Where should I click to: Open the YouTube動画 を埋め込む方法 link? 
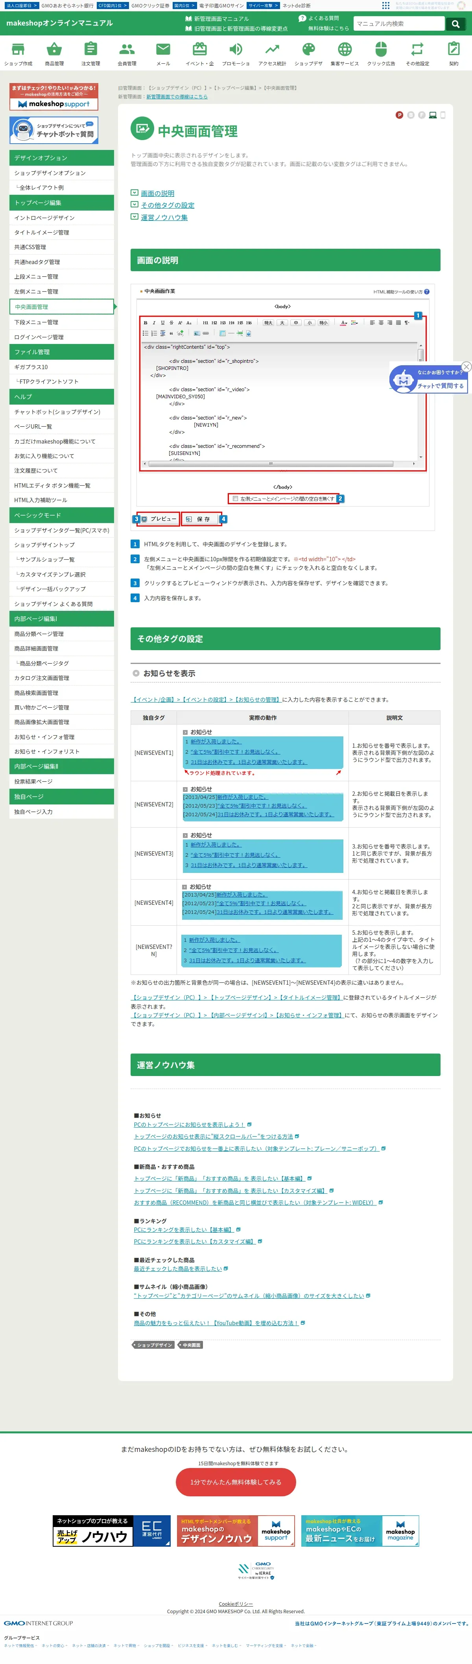click(216, 1323)
